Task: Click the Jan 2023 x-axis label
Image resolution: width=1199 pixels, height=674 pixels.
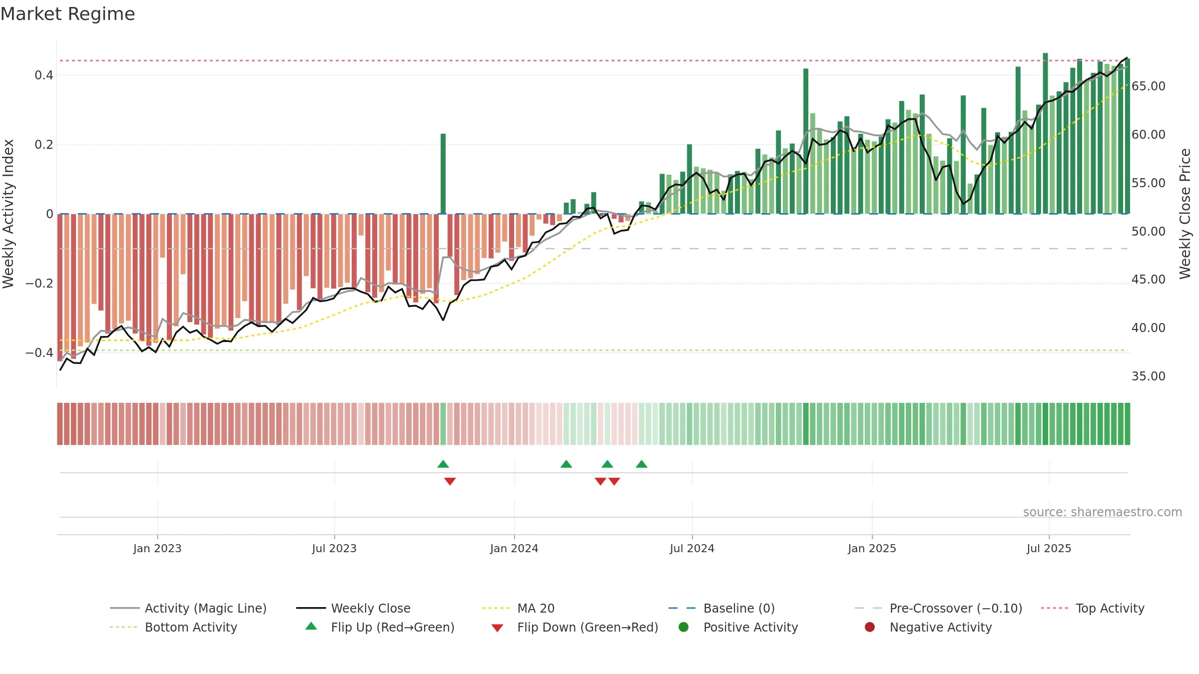Action: 157,548
